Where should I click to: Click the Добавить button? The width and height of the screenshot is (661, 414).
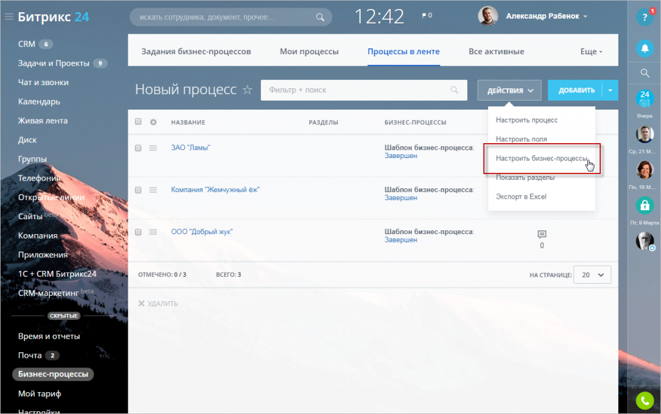575,90
